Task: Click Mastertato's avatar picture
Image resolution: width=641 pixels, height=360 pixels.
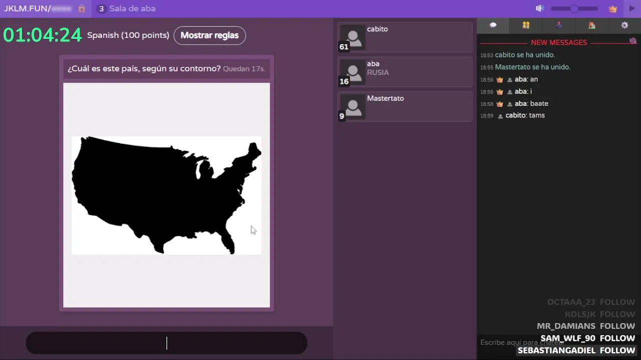Action: (353, 107)
